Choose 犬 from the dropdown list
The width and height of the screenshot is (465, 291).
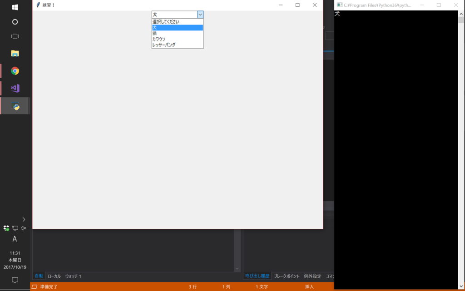pyautogui.click(x=178, y=28)
